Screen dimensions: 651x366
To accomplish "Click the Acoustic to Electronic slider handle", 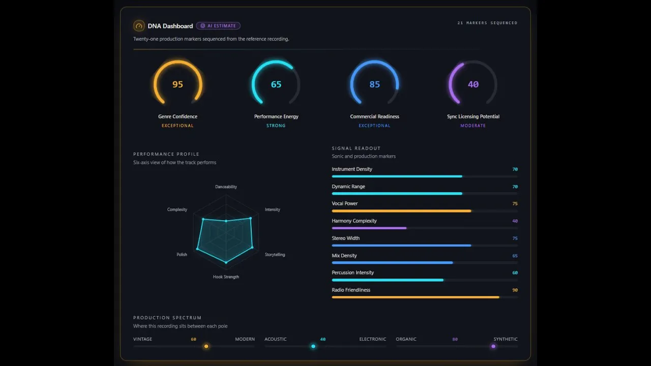I will tap(313, 346).
